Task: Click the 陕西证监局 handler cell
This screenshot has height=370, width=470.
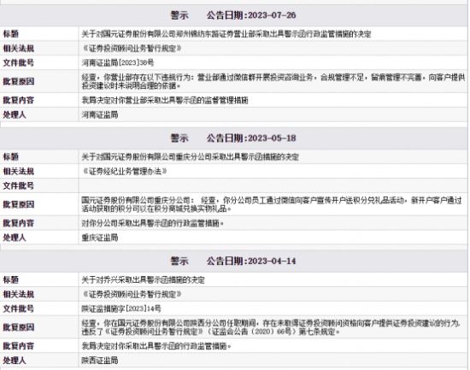Action: click(100, 361)
